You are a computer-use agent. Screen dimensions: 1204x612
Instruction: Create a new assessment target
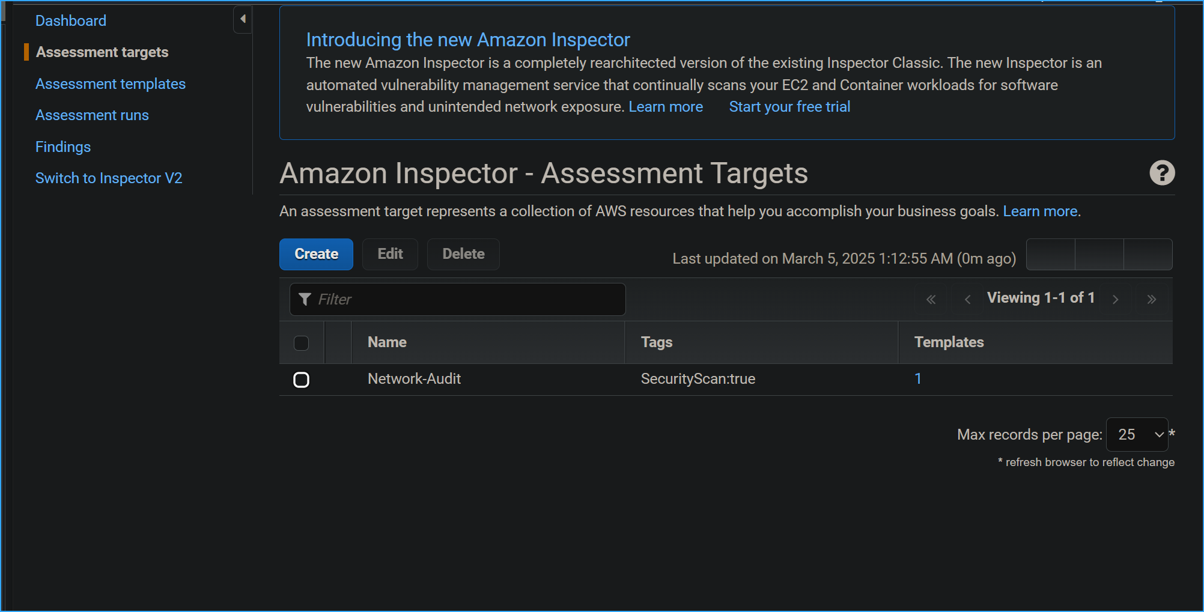tap(316, 254)
